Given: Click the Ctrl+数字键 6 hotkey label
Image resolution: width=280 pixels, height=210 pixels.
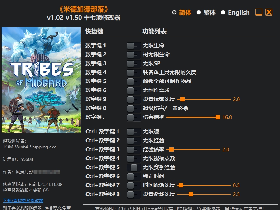Looking at the screenshot, I should point(103,176).
